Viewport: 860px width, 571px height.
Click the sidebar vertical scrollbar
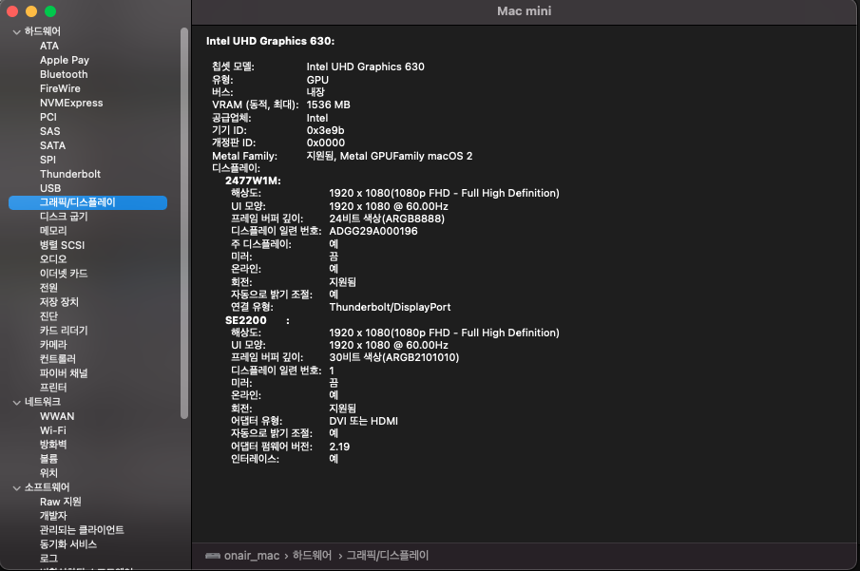click(x=184, y=223)
